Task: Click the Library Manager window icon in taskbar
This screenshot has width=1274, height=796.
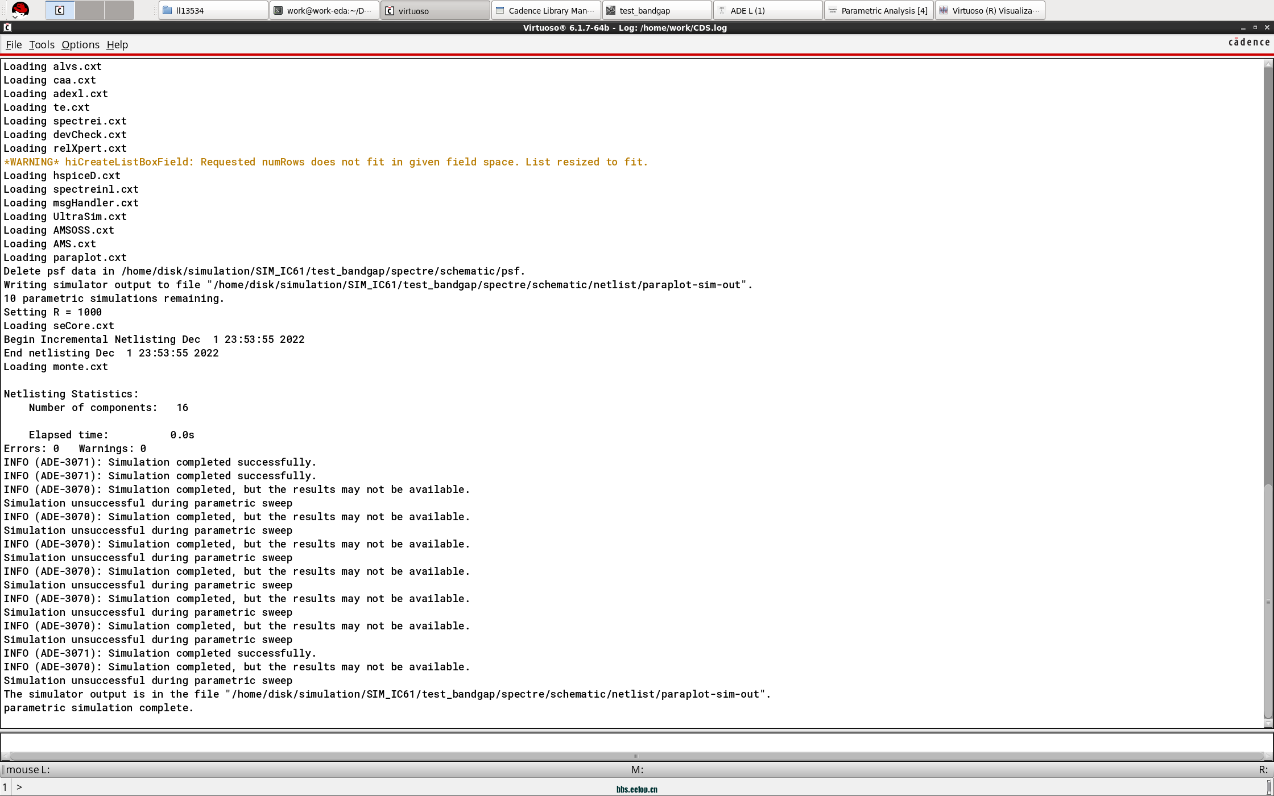Action: (x=500, y=10)
